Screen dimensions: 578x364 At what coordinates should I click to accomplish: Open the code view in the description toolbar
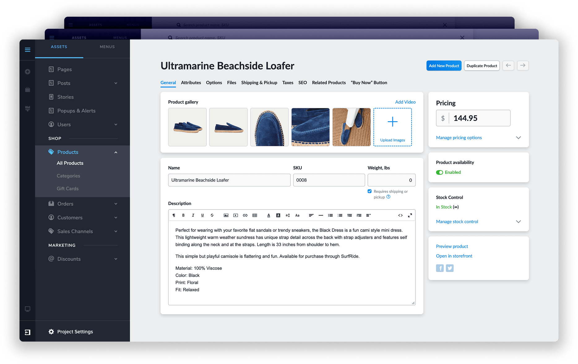point(400,215)
